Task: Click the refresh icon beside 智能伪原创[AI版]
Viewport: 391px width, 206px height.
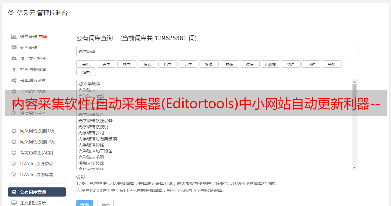Action: pos(14,153)
